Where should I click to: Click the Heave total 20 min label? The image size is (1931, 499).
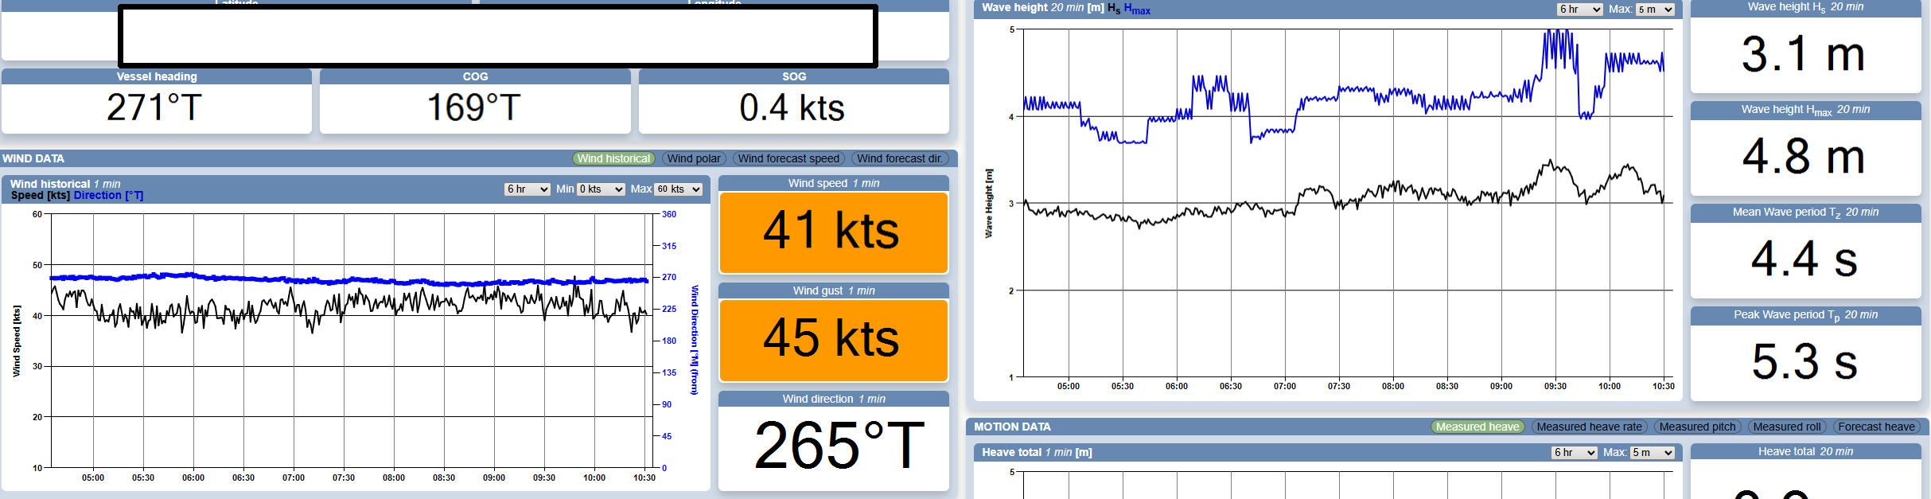coord(1805,451)
